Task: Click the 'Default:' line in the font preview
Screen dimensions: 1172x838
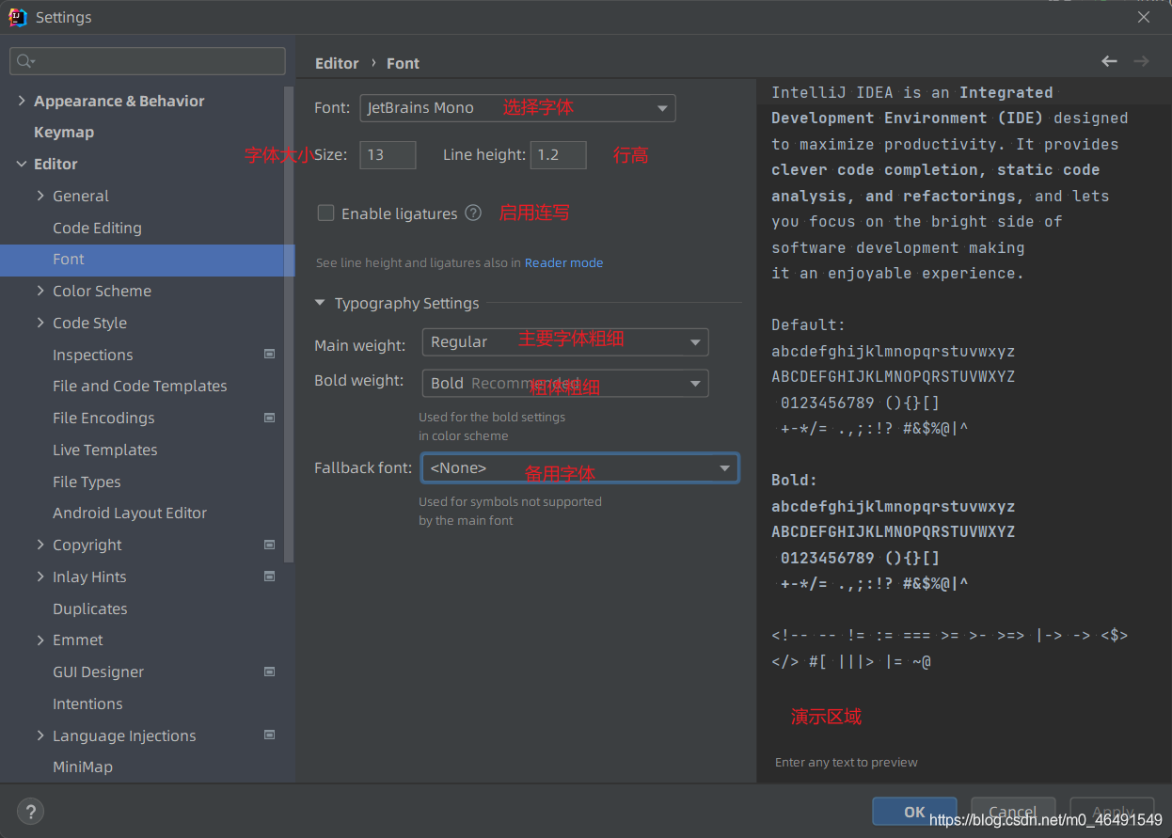Action: click(809, 325)
